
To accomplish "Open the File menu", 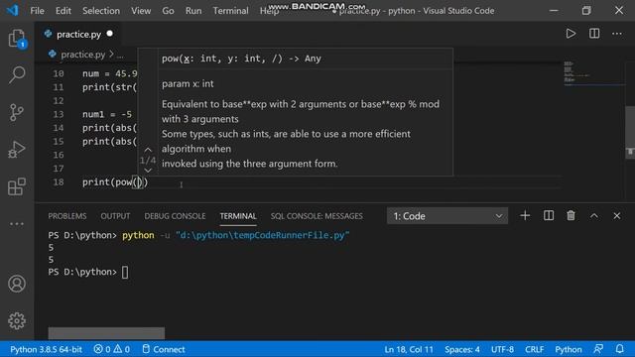I will pos(37,11).
